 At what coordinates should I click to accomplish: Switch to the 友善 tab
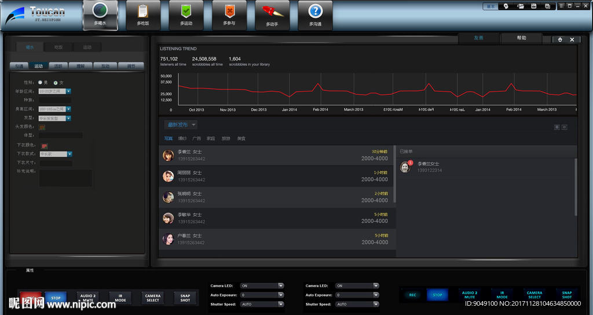click(x=479, y=38)
